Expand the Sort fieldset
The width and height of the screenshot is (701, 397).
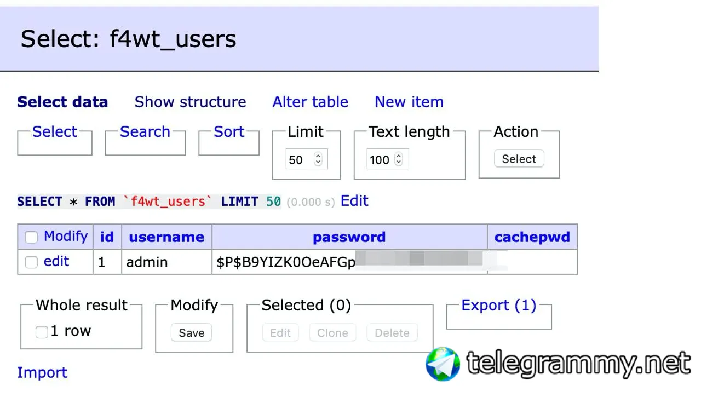[x=229, y=132]
